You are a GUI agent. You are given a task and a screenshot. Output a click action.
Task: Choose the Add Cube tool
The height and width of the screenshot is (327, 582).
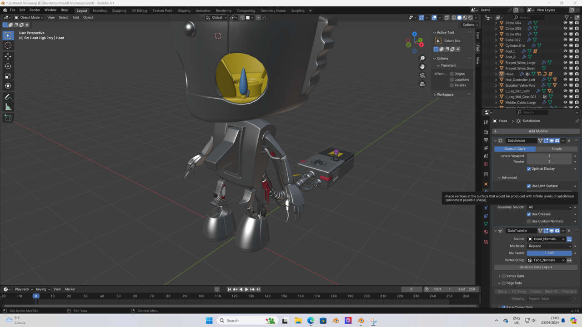pyautogui.click(x=8, y=118)
